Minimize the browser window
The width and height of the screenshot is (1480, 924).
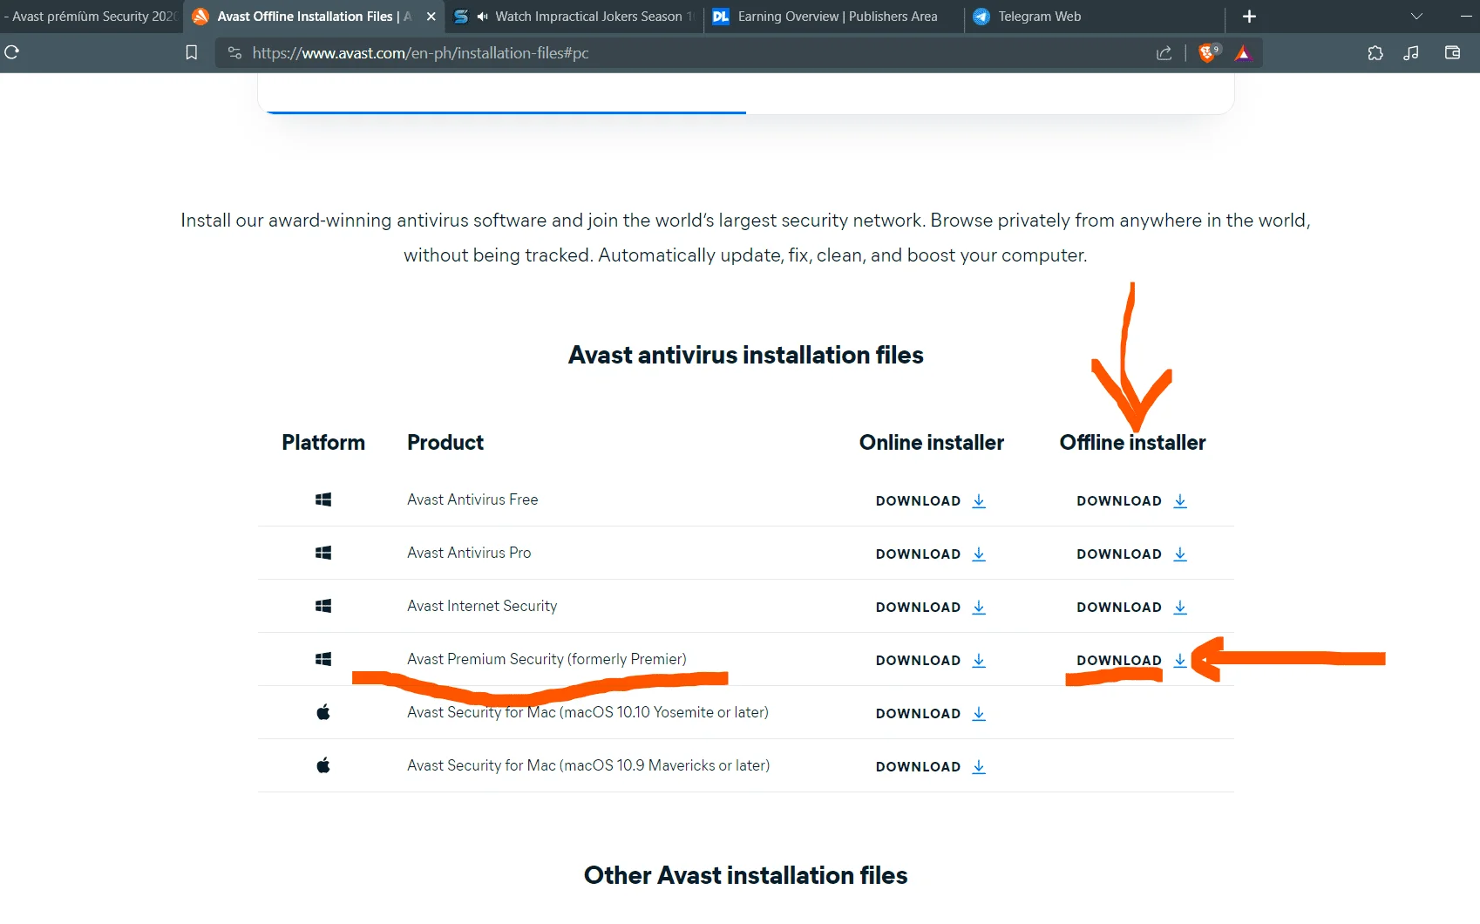1466,17
